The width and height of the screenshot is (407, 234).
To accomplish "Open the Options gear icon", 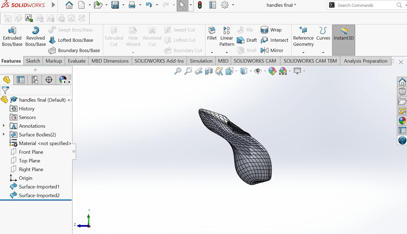I will 225,5.
